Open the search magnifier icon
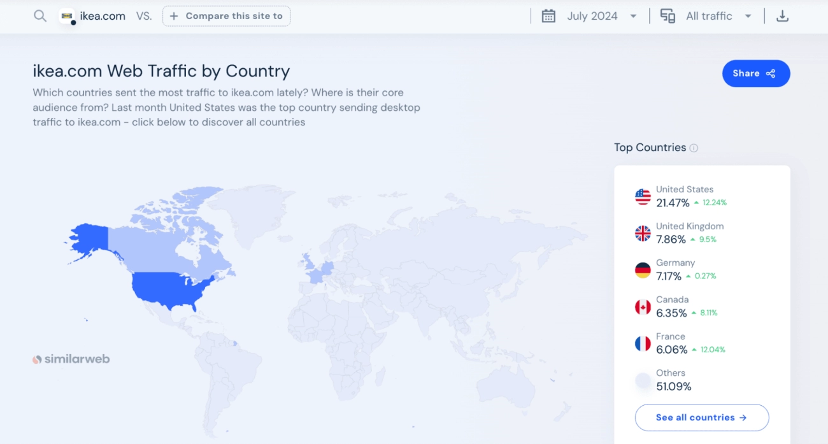The image size is (828, 444). click(39, 16)
